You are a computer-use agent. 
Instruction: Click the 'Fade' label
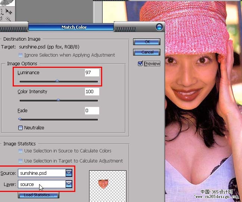coord(22,111)
